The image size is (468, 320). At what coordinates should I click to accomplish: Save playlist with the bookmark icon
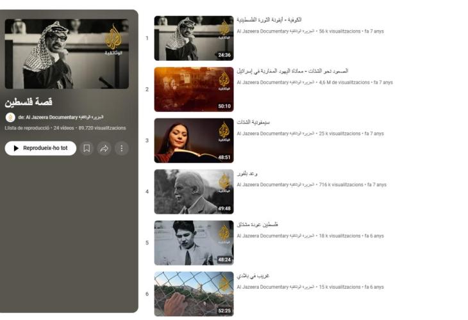click(87, 148)
